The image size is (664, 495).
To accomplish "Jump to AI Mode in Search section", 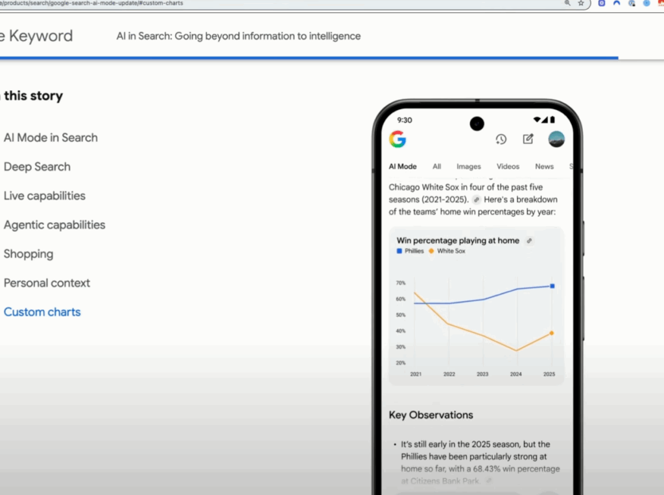I will point(51,137).
